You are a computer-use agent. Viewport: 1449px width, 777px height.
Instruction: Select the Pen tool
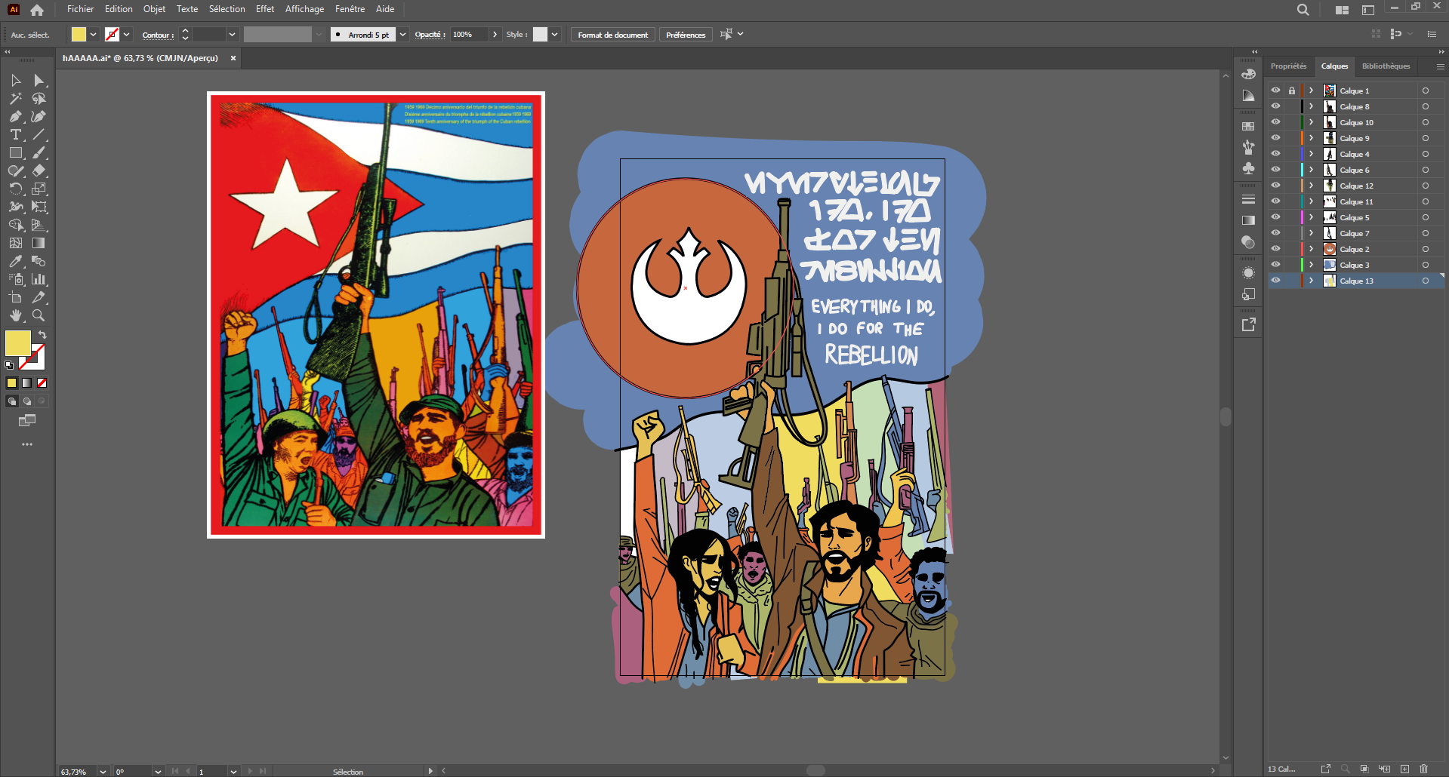click(x=16, y=116)
